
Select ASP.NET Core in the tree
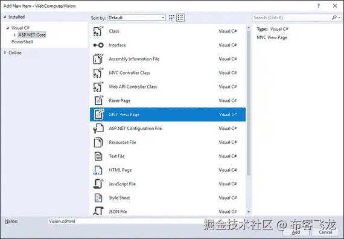[x=32, y=35]
